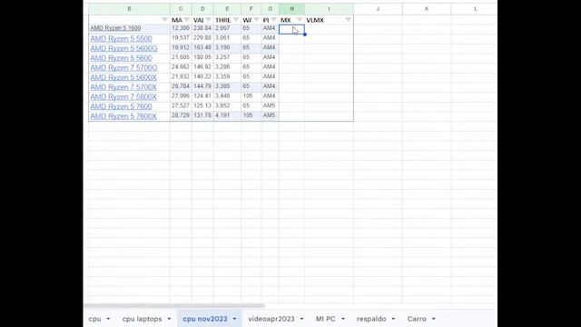Open the AMD Ryzen 7 5800X link
Screen dimensions: 581x327
point(123,96)
